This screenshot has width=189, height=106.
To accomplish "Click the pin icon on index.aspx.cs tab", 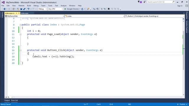I will tap(17, 13).
